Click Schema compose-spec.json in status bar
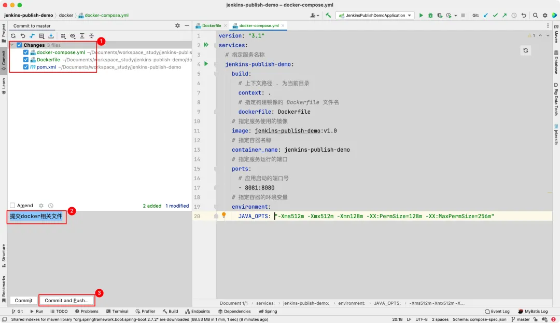The height and width of the screenshot is (323, 560). pyautogui.click(x=479, y=319)
